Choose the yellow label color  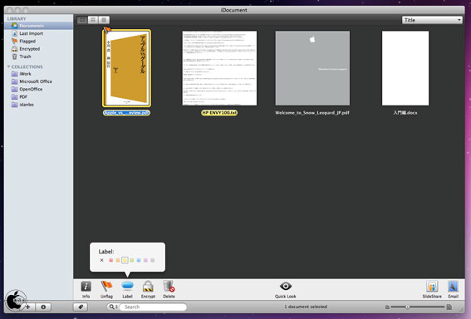[125, 260]
